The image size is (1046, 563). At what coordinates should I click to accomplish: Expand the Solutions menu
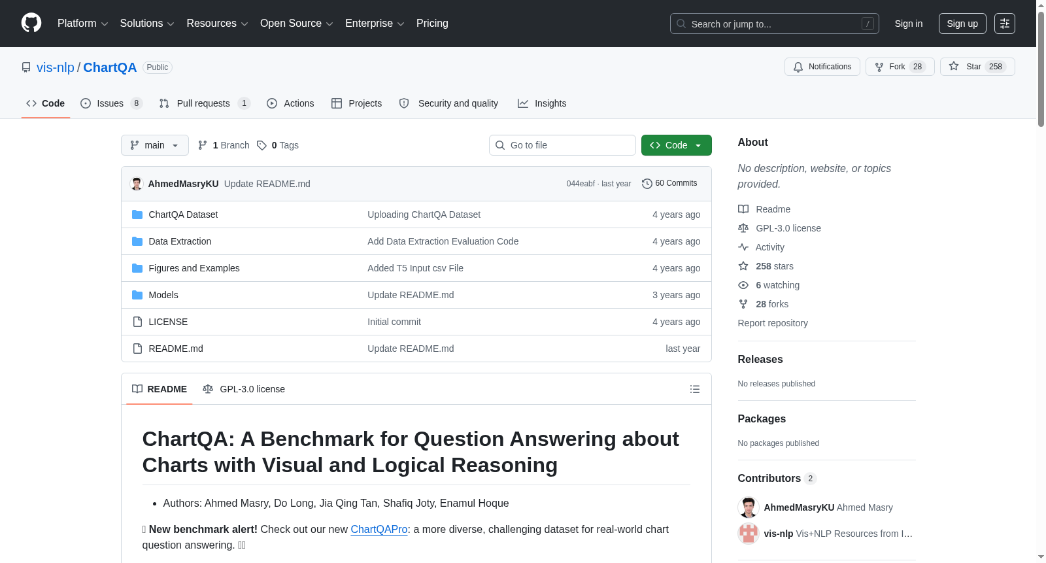(x=147, y=24)
